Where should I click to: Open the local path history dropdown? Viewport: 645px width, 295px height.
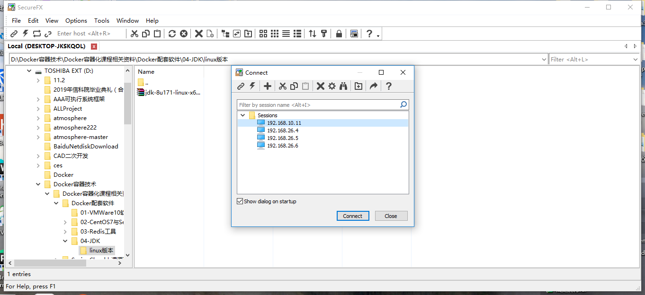(544, 60)
